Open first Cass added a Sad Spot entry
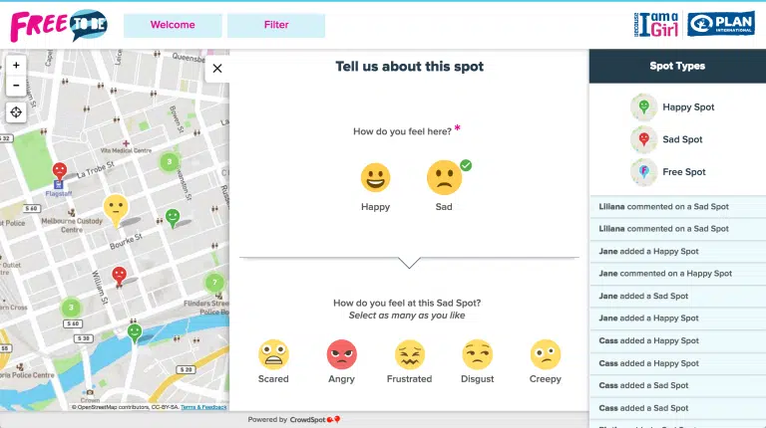Screen dimensions: 766x428 pos(677,385)
